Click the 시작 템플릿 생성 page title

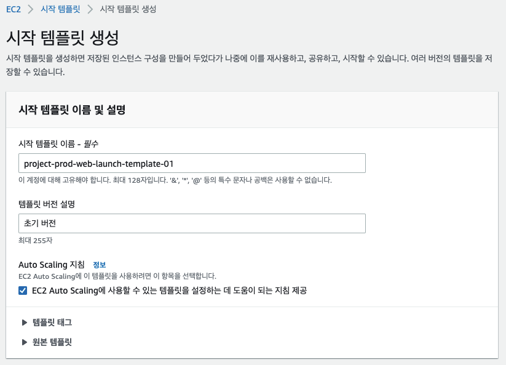coord(63,38)
